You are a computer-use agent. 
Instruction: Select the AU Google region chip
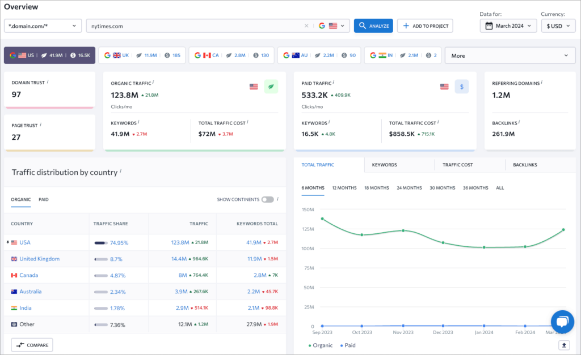coord(319,55)
